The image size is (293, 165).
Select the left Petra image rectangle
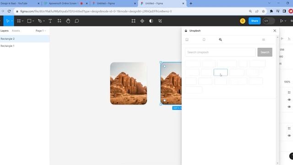pos(129,83)
